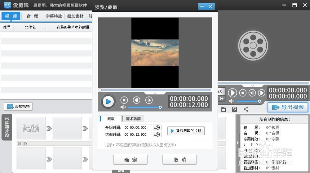The width and height of the screenshot is (310, 173).
Task: Click the first empty slot in 音频 row
Action: (x=31, y=158)
